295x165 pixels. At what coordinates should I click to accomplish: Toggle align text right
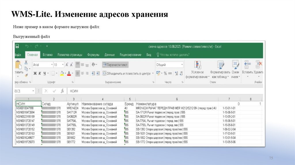[x=87, y=73]
